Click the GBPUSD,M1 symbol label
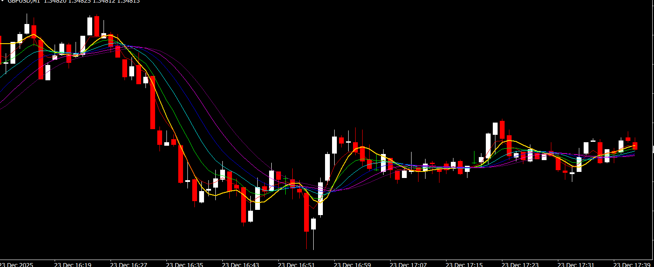Viewport: 654px width, 267px height. 24,1
